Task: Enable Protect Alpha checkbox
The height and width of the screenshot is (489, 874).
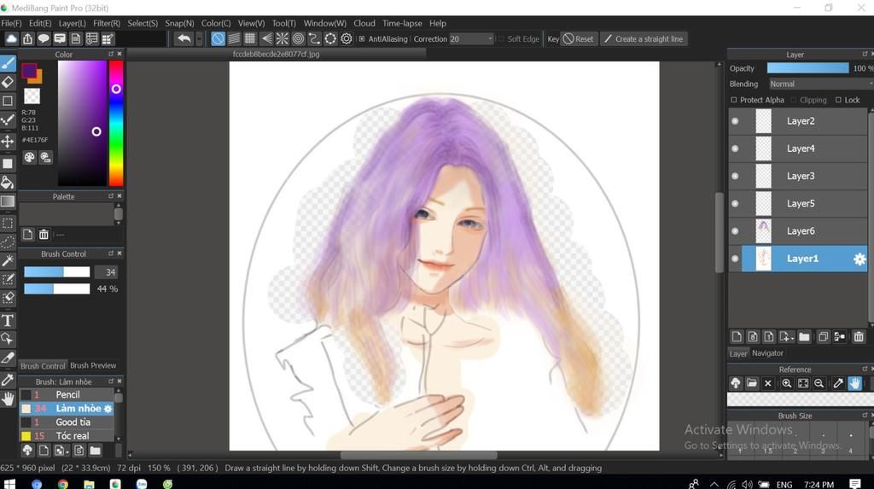Action: click(733, 100)
